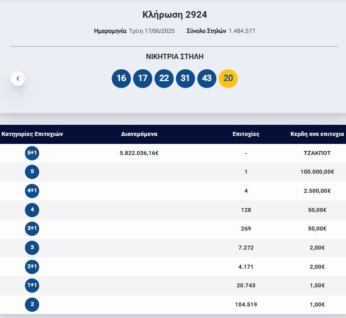Click the Διανεμόμενα column header

139,134
